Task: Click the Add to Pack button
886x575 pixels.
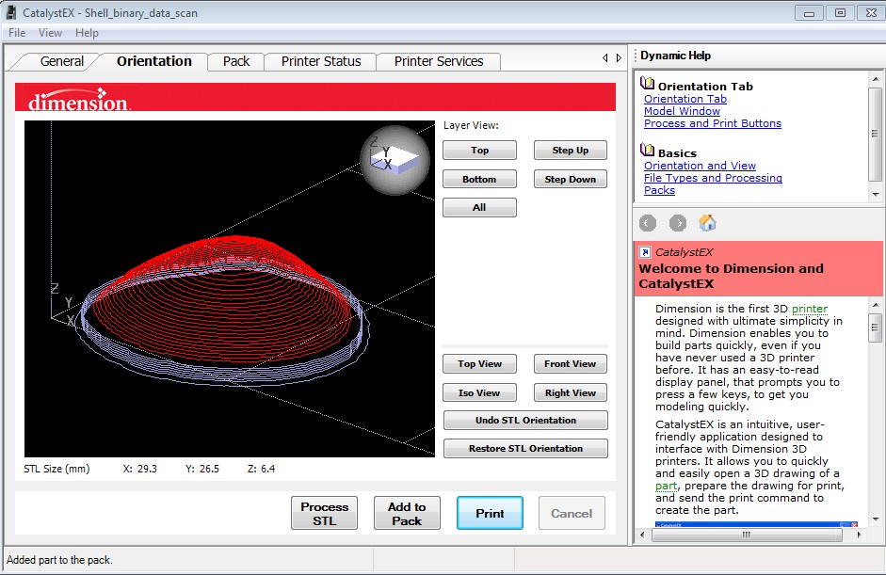Action: [407, 514]
